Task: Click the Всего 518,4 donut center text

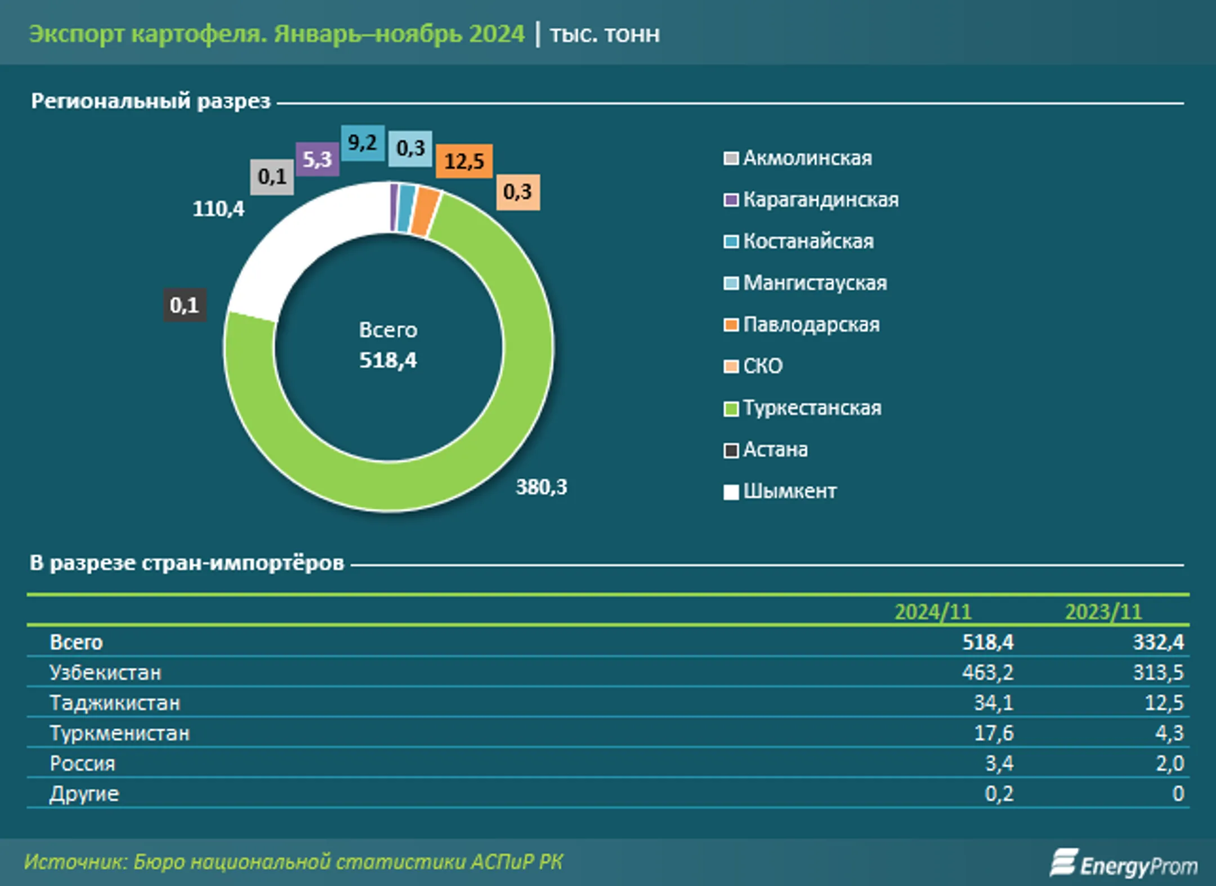Action: (x=388, y=345)
